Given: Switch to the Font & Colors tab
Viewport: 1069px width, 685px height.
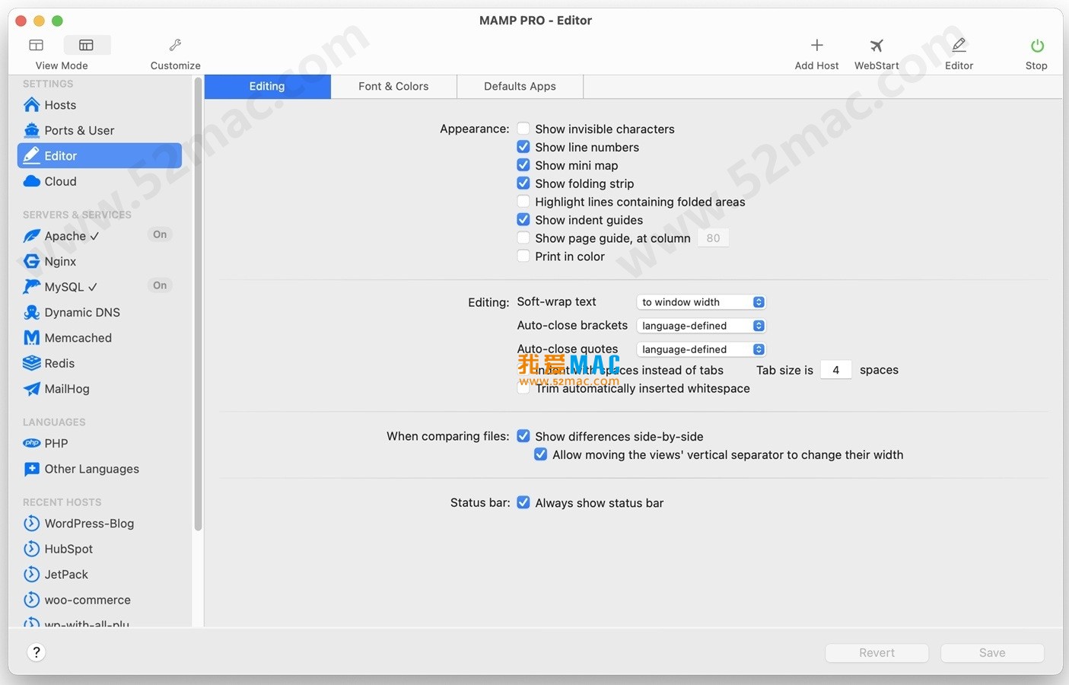Looking at the screenshot, I should click(x=393, y=87).
